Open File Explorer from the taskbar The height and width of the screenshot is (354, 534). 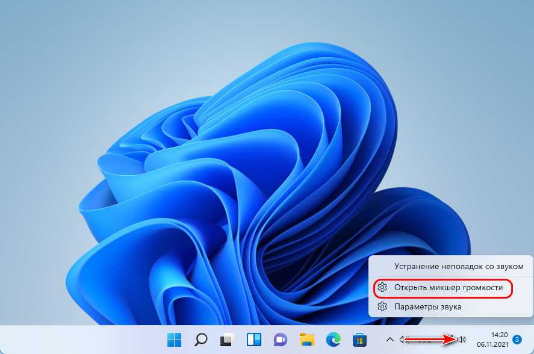click(x=307, y=340)
